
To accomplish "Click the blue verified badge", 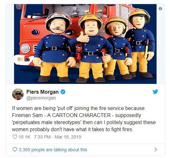I will coord(63,92).
